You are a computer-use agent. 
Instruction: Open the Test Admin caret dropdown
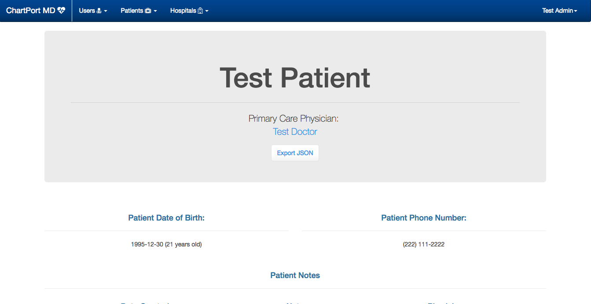tap(576, 11)
